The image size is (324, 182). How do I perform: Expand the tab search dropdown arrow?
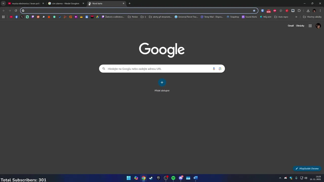3,4
